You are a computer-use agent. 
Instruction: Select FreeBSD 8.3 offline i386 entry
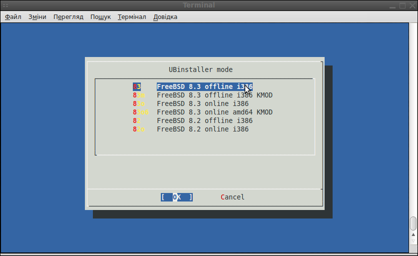pyautogui.click(x=204, y=86)
